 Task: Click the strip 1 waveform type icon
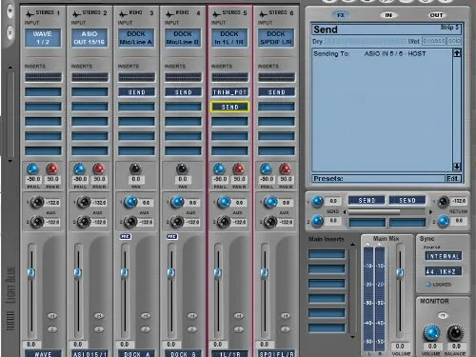point(30,13)
